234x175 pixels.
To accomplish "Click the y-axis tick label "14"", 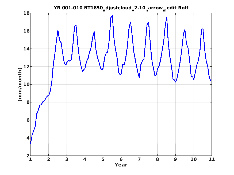I will (x=26, y=49).
